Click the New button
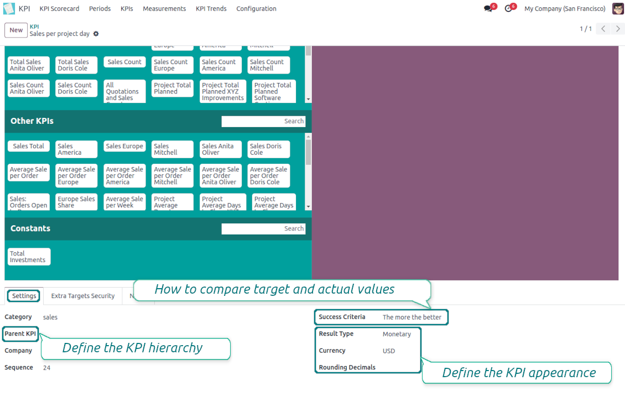 (16, 30)
